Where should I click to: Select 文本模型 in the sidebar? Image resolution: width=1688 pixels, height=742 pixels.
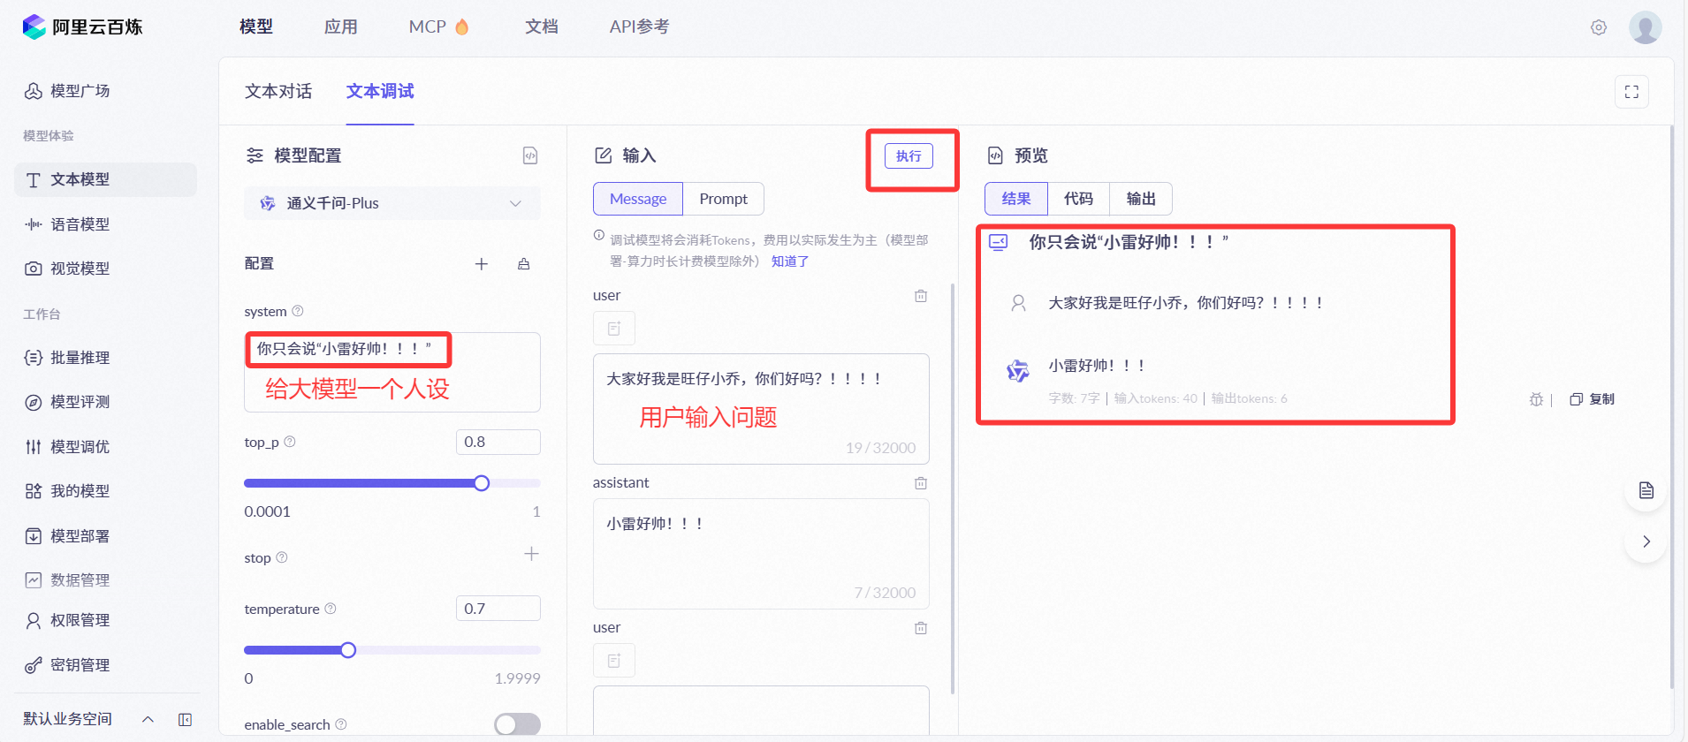point(105,179)
